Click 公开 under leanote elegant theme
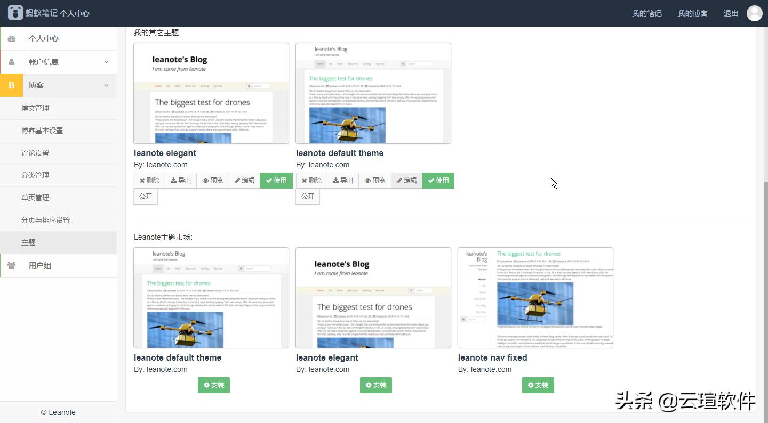Viewport: 768px width, 423px height. click(x=146, y=197)
